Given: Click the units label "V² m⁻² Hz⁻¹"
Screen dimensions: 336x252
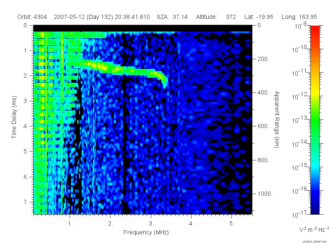Looking at the screenshot, I should pos(314,229).
